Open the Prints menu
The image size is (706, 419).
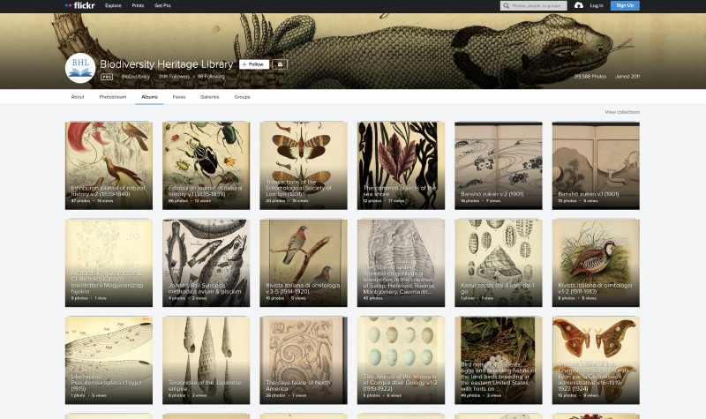[138, 5]
